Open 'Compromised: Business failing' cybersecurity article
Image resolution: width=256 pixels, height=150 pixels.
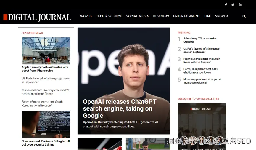click(x=46, y=143)
